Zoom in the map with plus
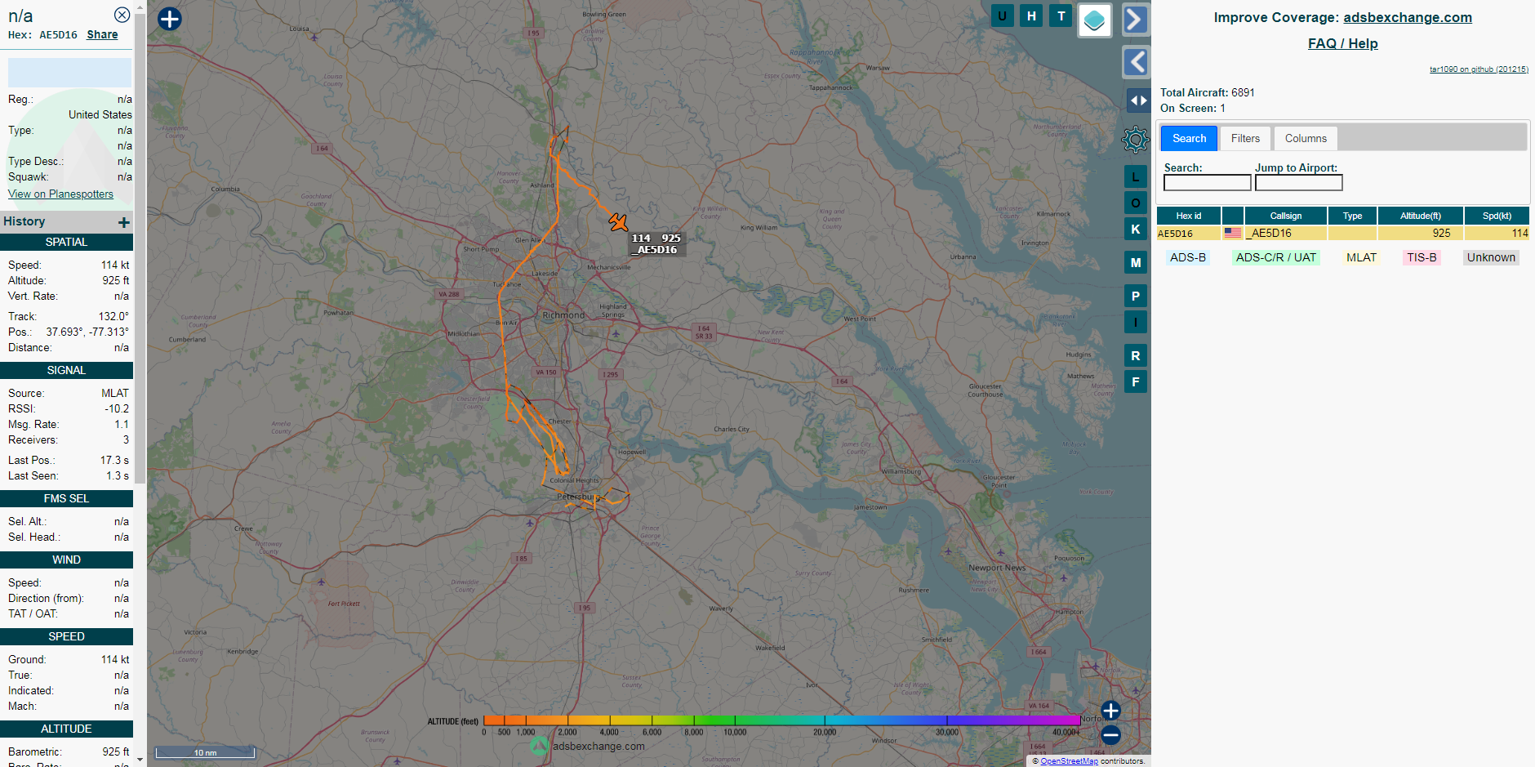Viewport: 1535px width, 767px height. click(1110, 710)
